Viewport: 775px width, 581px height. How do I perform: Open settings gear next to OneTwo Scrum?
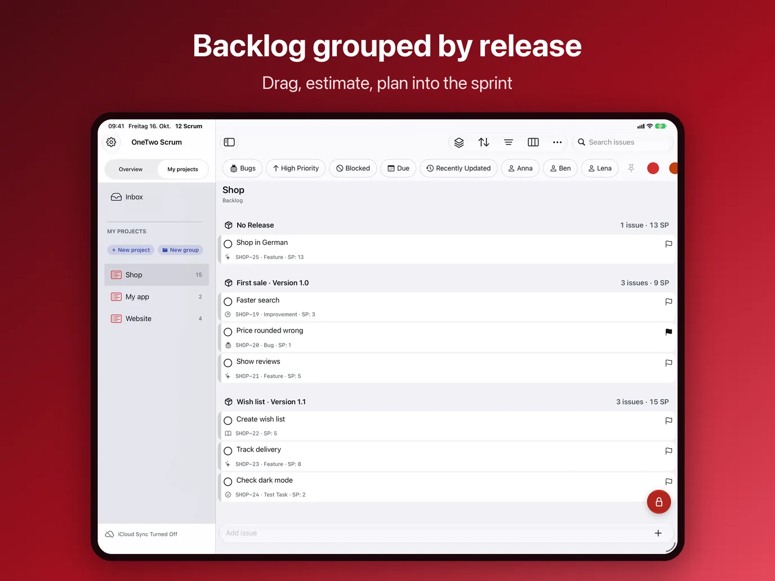112,142
